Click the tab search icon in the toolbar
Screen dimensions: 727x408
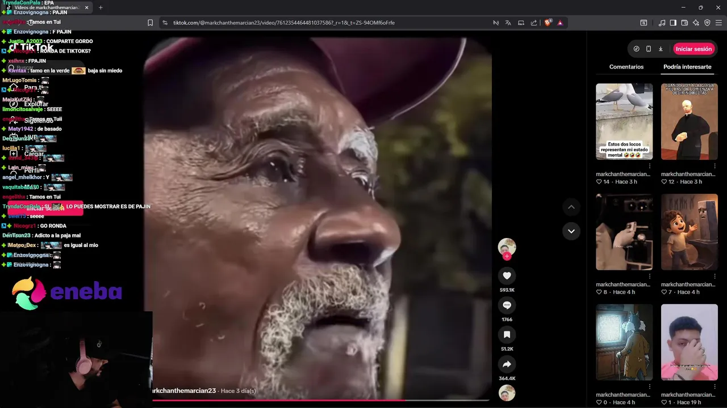pyautogui.click(x=644, y=23)
